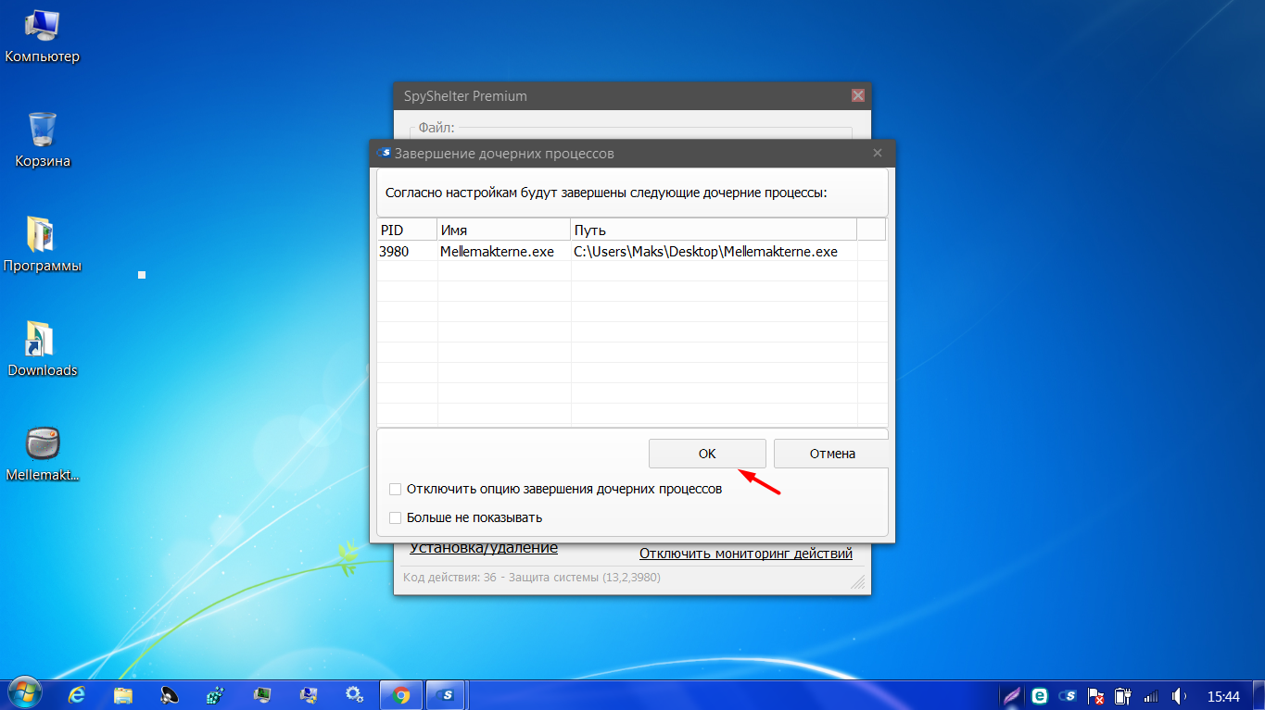Open the volume speaker tray icon
This screenshot has height=710, width=1265.
coord(1180,695)
